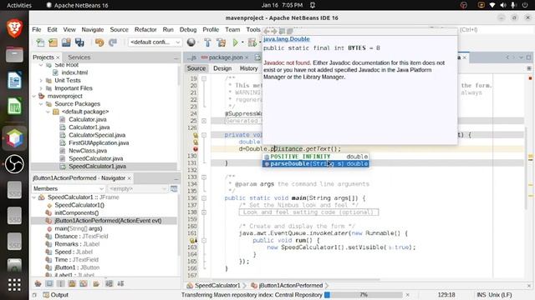Viewport: 535px width, 300px height.
Task: Toggle Sort by Source in Navigator
Action: [x=120, y=283]
